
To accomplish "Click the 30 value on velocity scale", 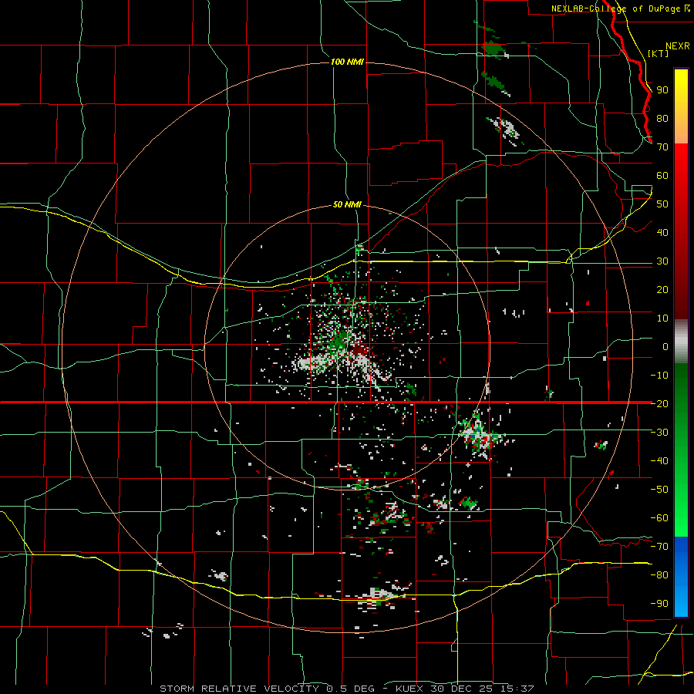I will point(662,261).
